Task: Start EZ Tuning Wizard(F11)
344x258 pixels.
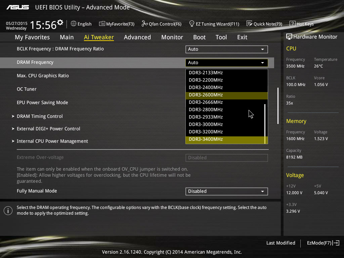Action: pyautogui.click(x=214, y=24)
